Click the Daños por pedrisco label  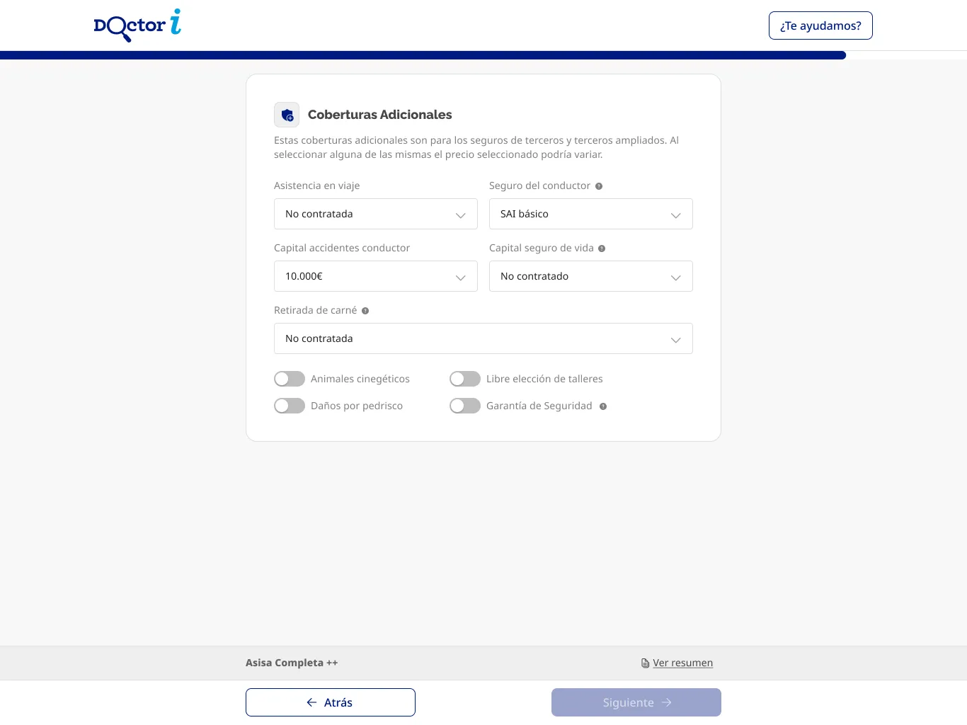357,406
